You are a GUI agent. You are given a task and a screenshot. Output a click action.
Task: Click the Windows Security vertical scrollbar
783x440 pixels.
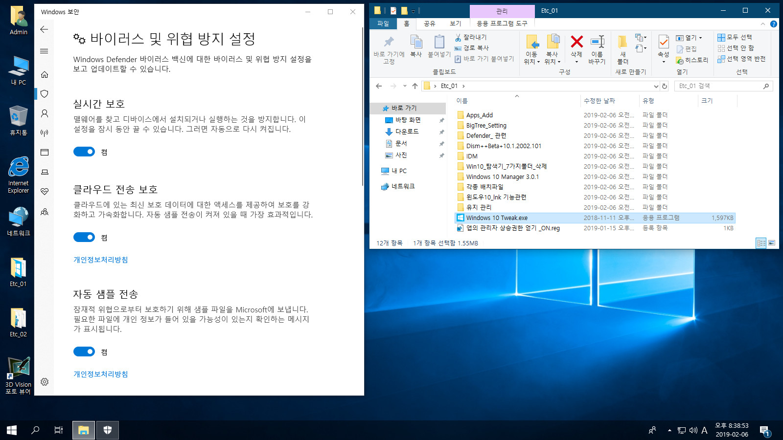pos(362,108)
